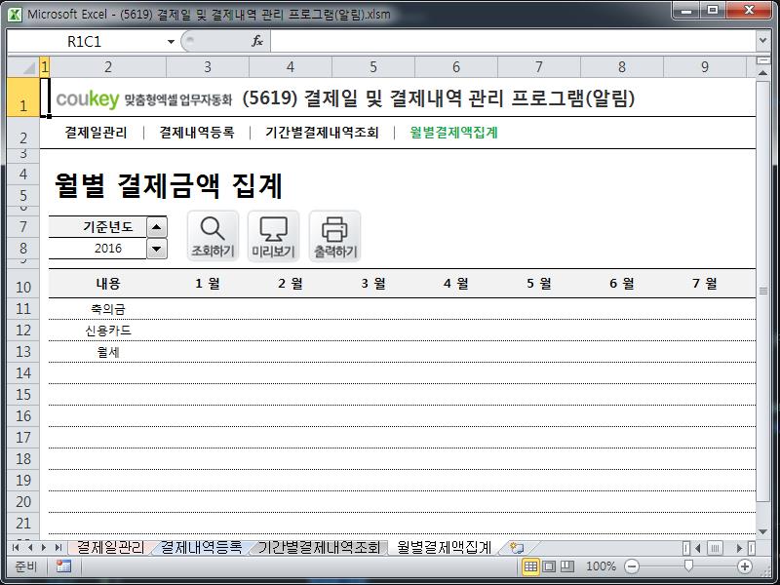The image size is (780, 585).
Task: Switch to Normal view icon
Action: point(530,566)
